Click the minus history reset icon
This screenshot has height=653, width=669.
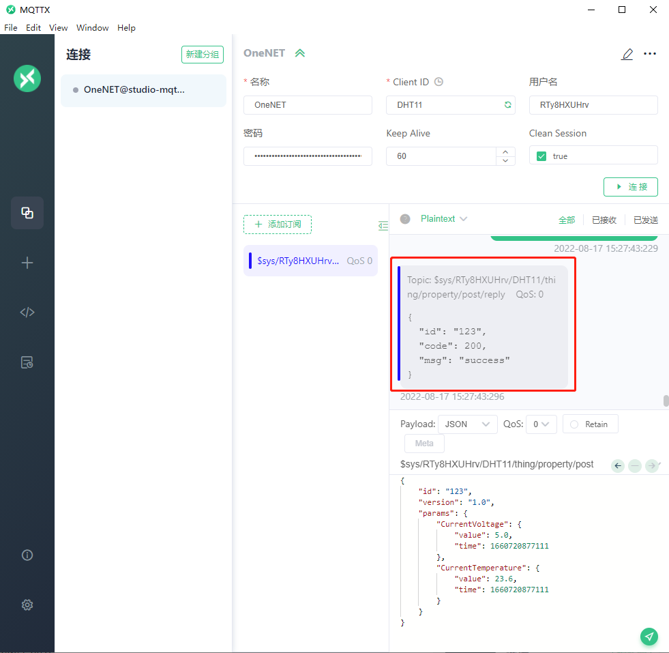tap(635, 465)
